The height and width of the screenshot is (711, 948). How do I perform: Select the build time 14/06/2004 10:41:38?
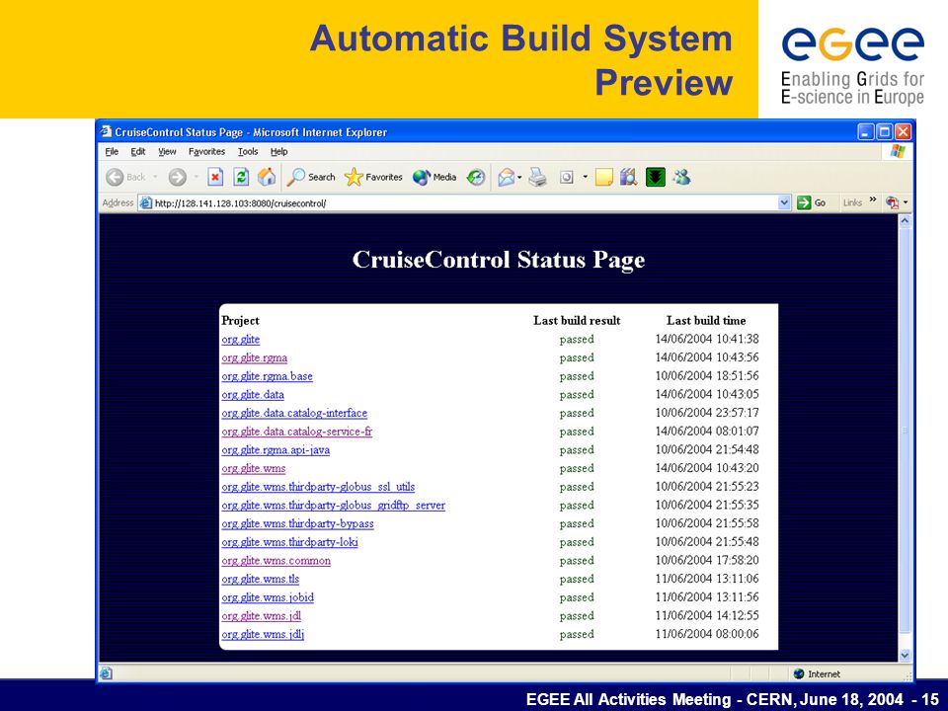pos(707,339)
